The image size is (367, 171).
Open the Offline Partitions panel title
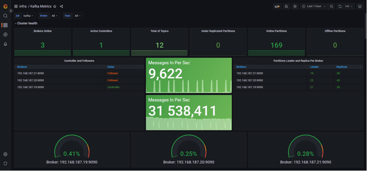[x=335, y=31]
